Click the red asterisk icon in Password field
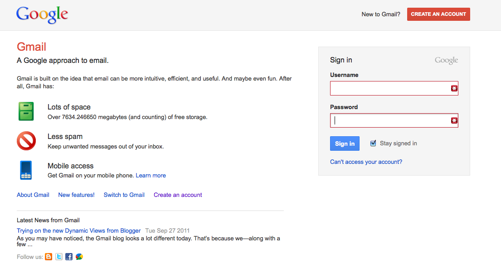 (x=454, y=120)
